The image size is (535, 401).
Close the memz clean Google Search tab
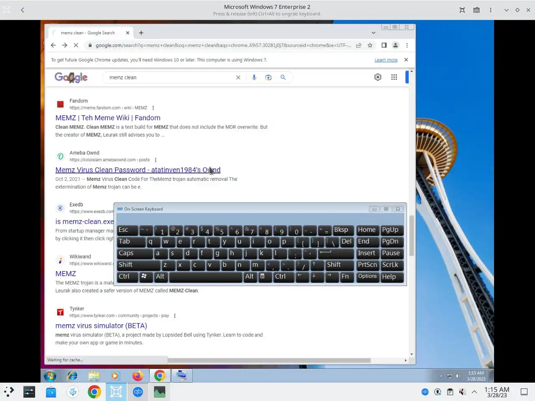(127, 33)
